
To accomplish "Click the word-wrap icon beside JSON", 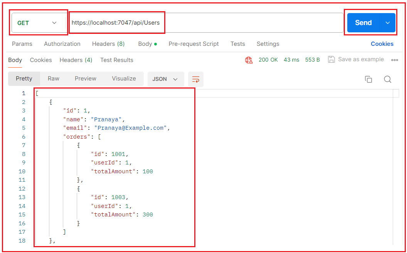I will click(x=196, y=79).
